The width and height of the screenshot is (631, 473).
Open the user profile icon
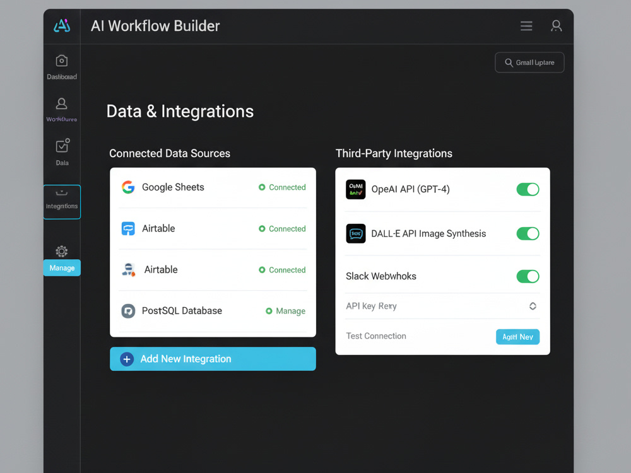coord(556,26)
